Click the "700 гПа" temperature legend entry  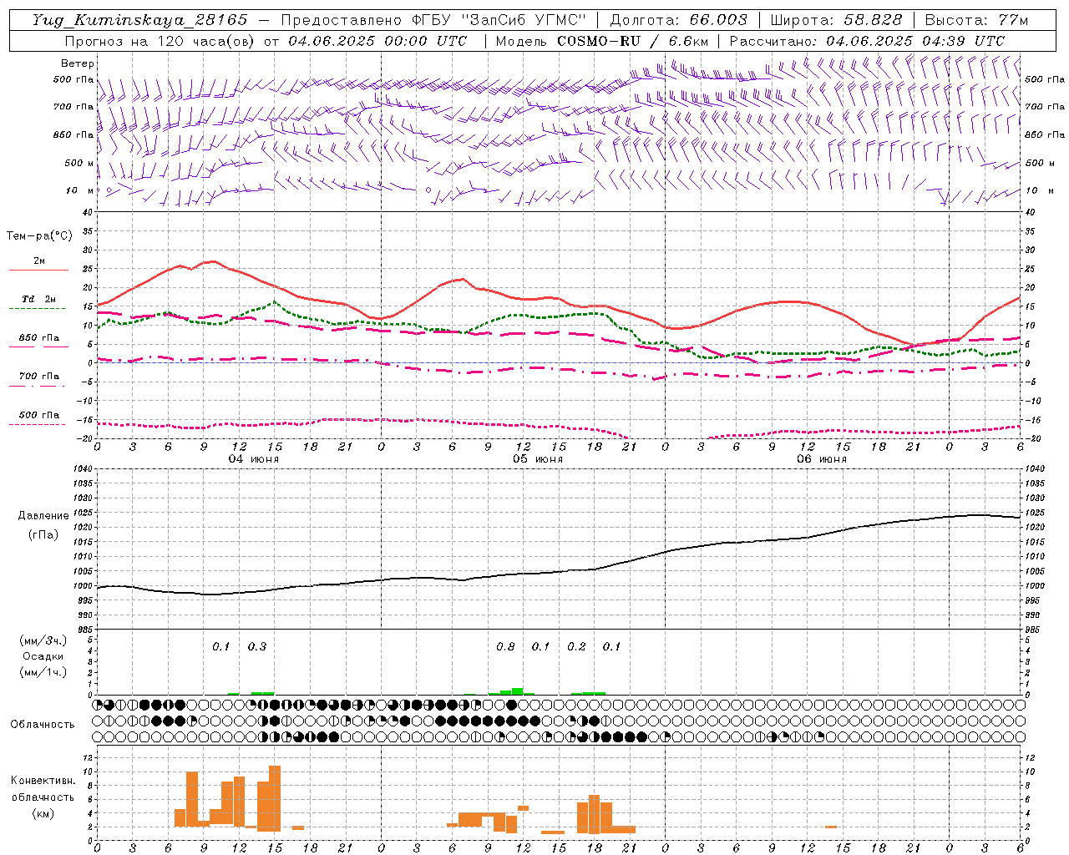pyautogui.click(x=39, y=377)
